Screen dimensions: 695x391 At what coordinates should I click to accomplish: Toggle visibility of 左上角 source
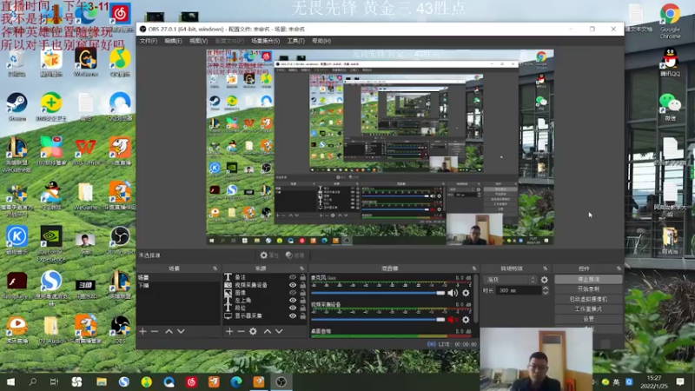click(293, 300)
